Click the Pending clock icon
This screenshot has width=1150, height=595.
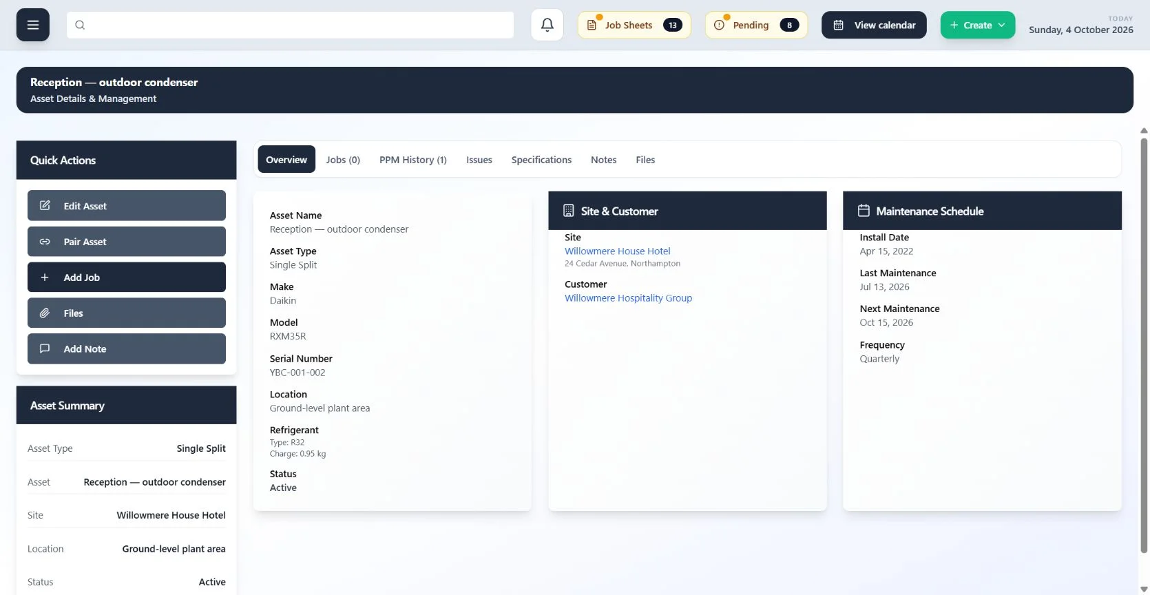click(x=719, y=25)
